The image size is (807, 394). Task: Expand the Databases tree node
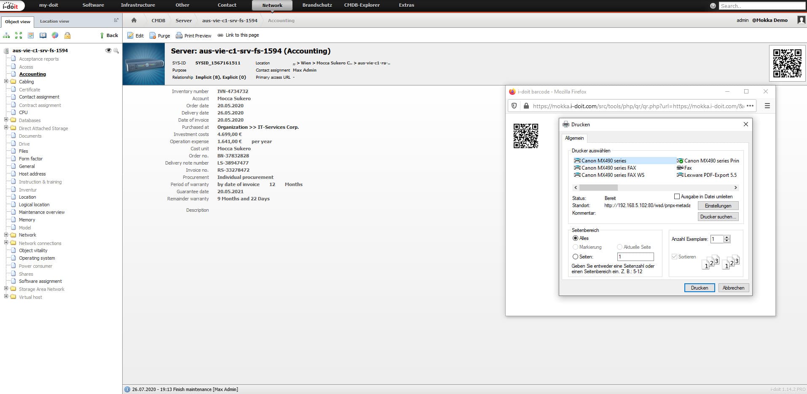tap(5, 120)
